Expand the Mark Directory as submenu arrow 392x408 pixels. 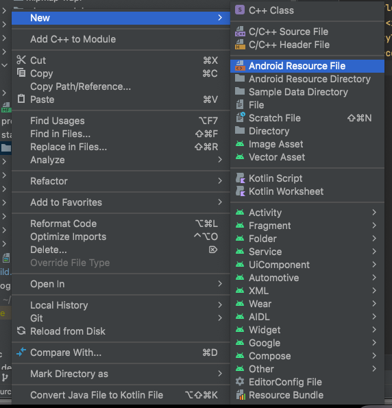click(x=220, y=374)
